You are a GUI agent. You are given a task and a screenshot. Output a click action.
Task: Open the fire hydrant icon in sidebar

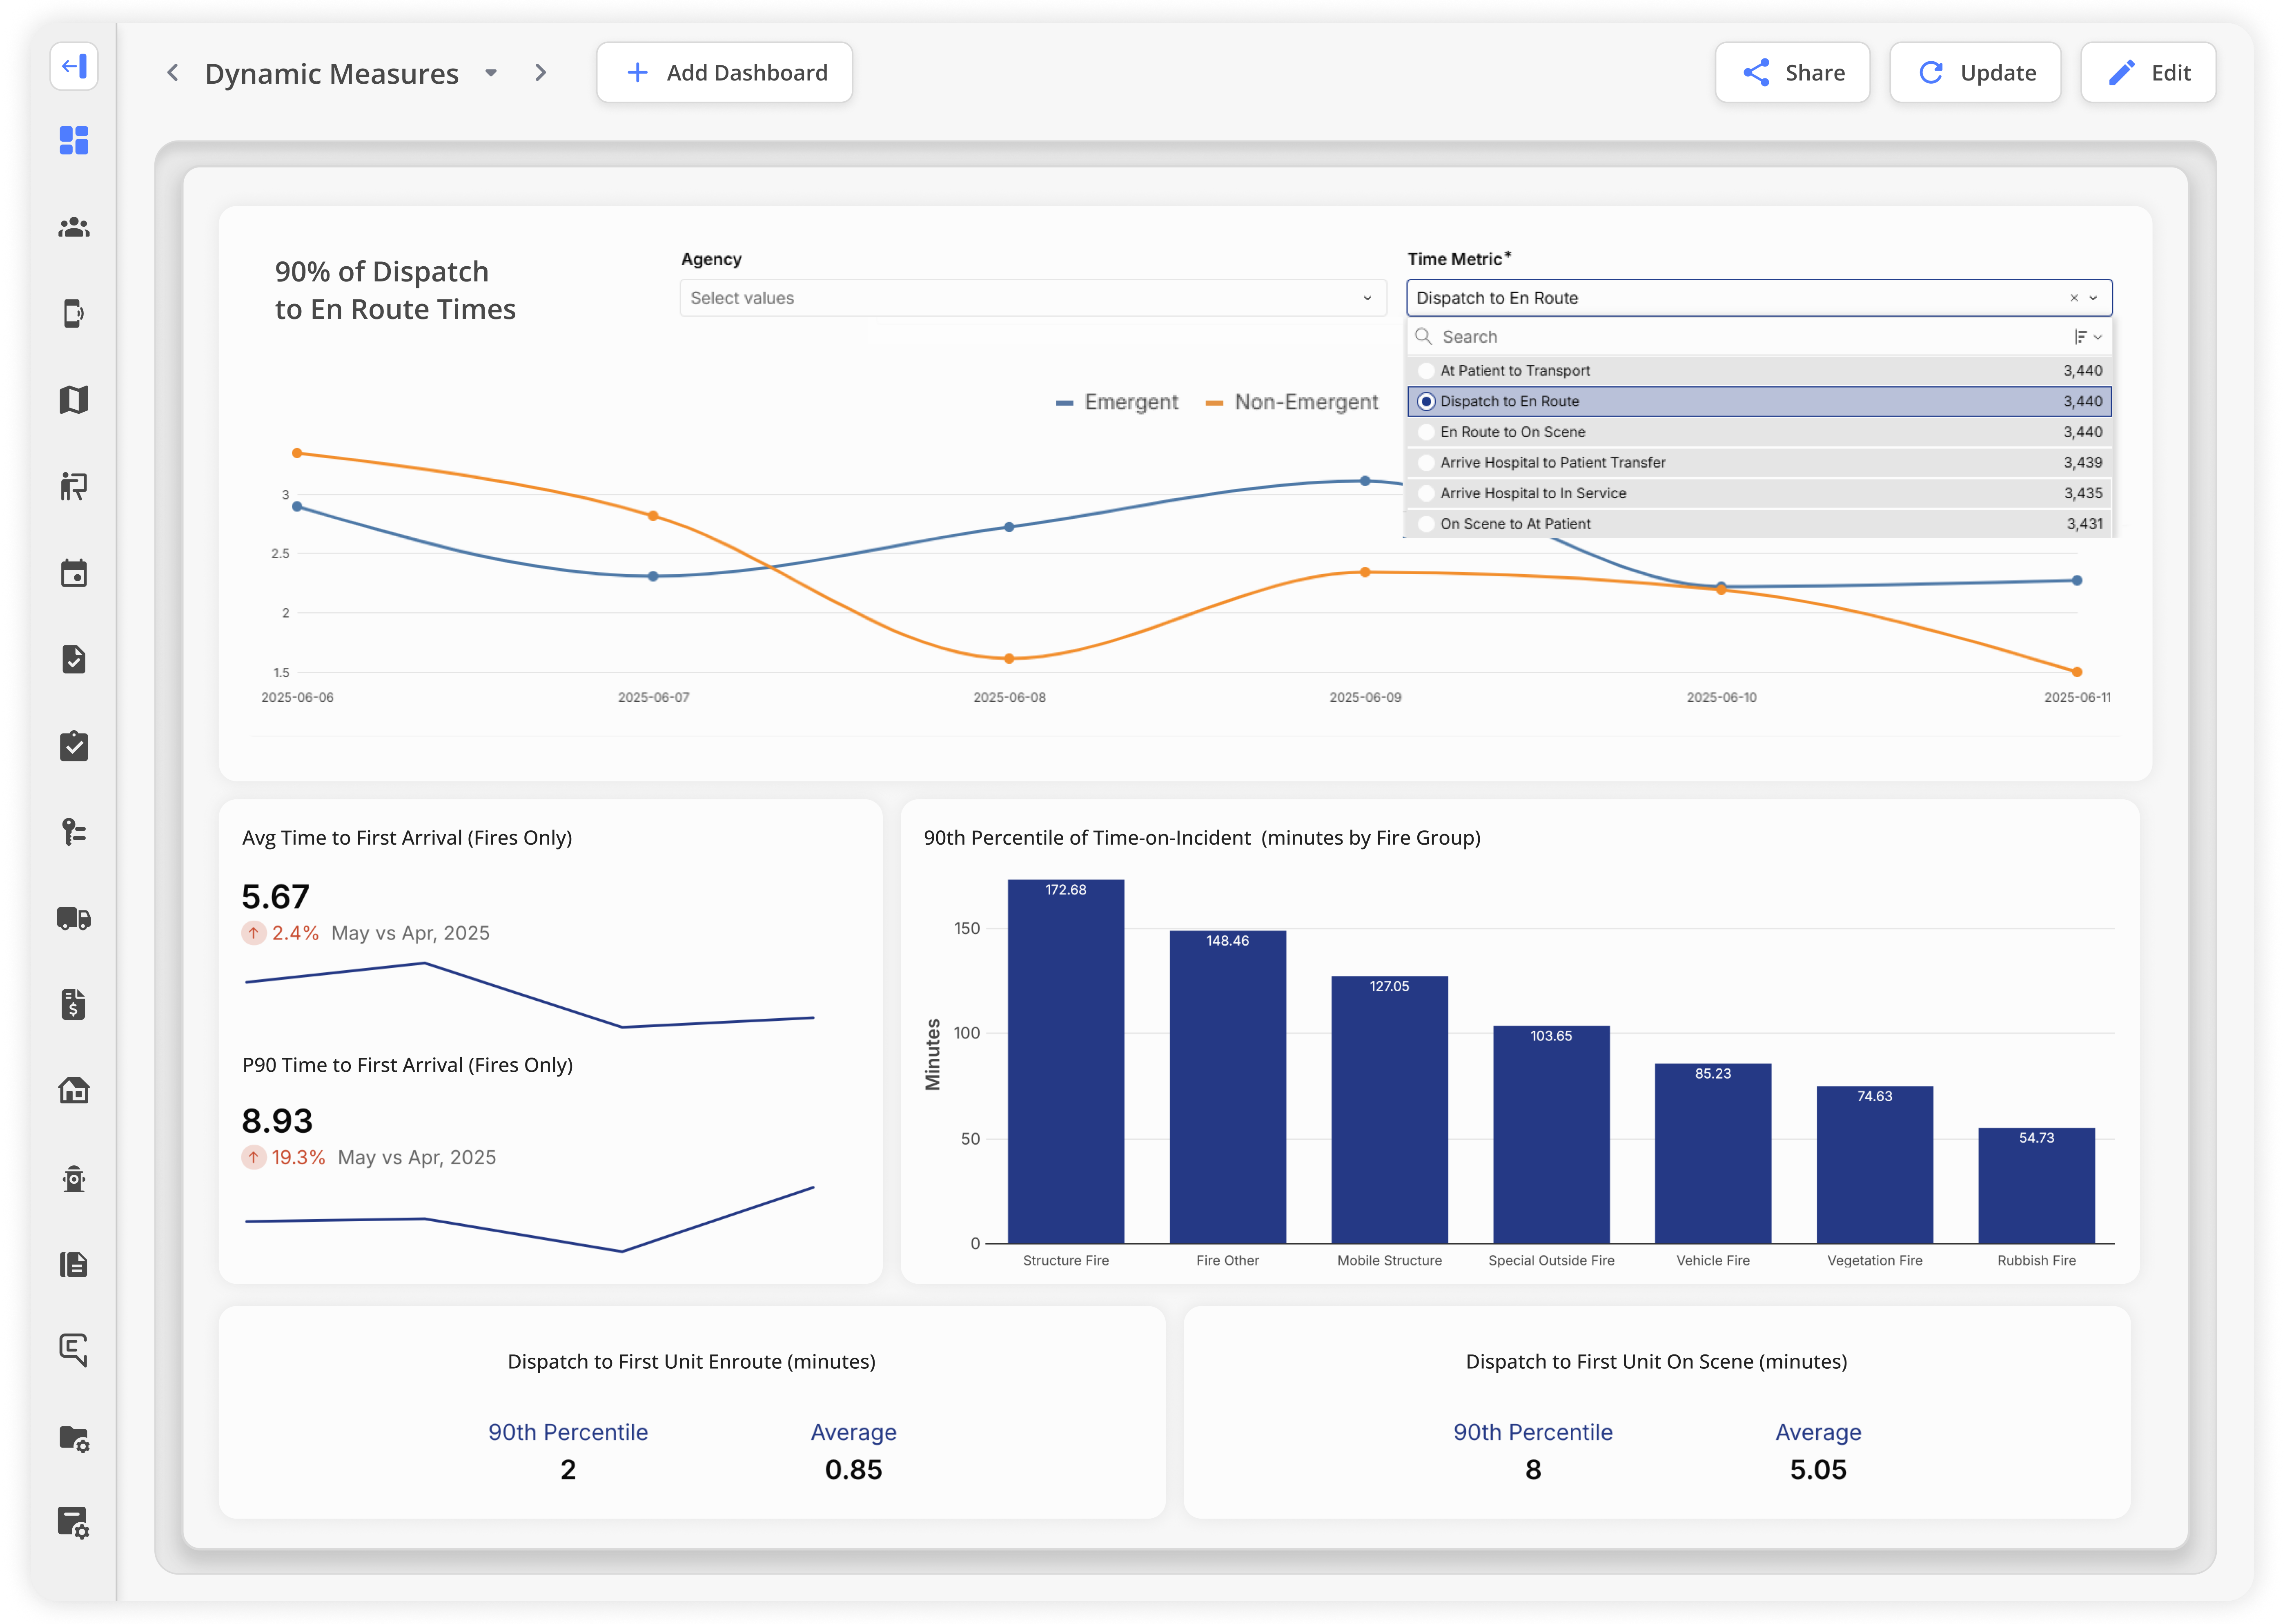(74, 1178)
